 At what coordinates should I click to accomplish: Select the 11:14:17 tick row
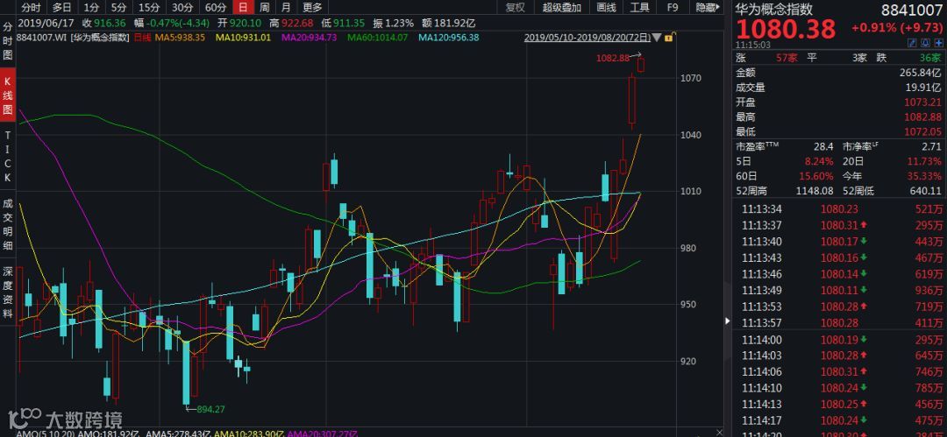(x=838, y=420)
